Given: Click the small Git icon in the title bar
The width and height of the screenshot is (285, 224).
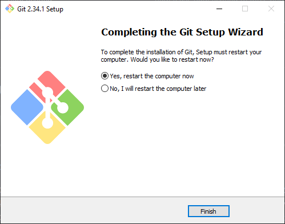Looking at the screenshot, I should (x=10, y=9).
